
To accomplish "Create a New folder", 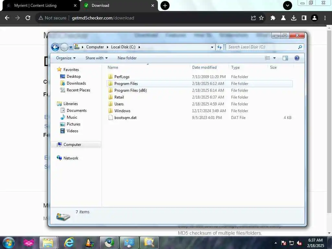I will [127, 58].
